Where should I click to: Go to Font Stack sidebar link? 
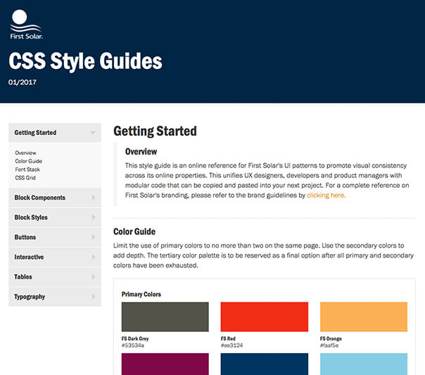(x=27, y=170)
